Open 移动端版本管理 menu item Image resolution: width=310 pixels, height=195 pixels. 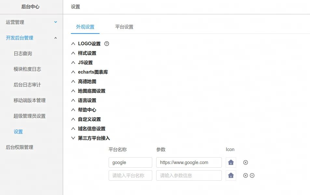pyautogui.click(x=30, y=100)
